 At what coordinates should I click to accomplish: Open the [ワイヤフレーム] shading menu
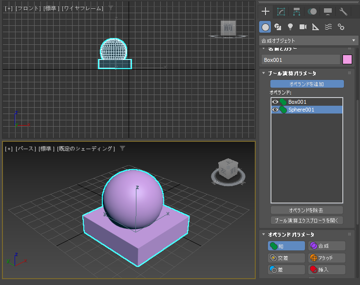click(x=82, y=8)
